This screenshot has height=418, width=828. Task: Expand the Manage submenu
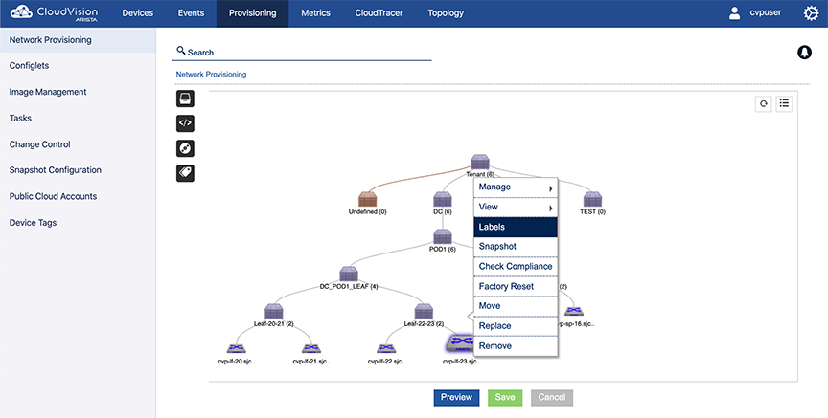(516, 187)
